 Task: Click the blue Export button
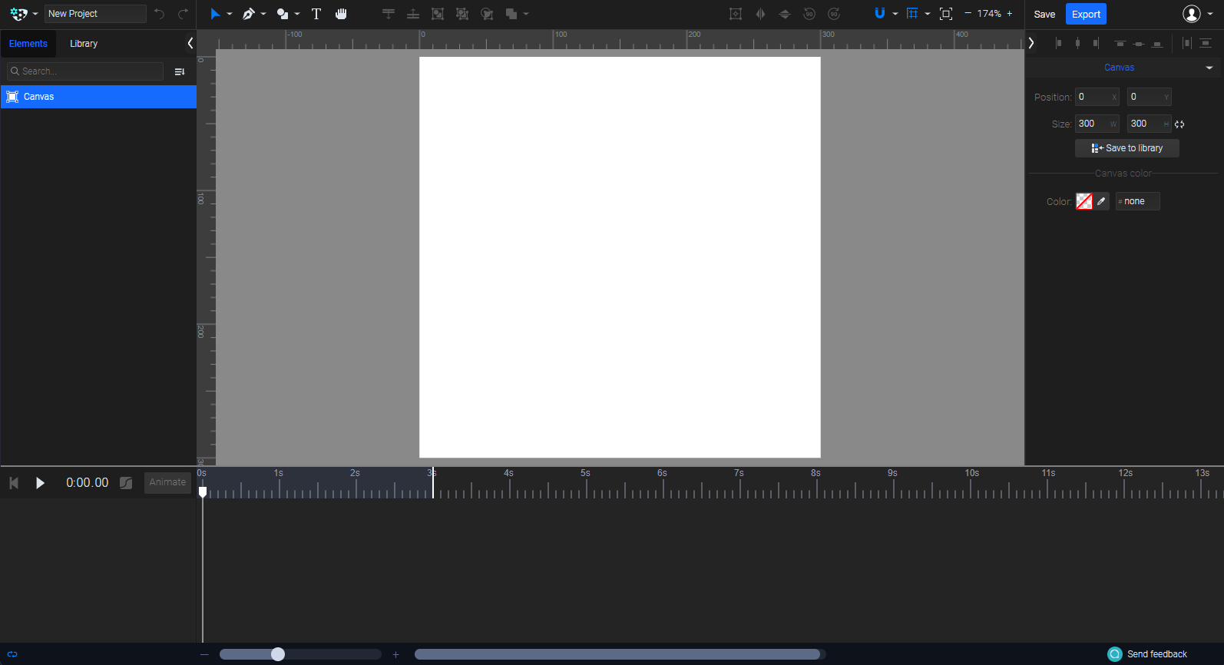pos(1086,14)
